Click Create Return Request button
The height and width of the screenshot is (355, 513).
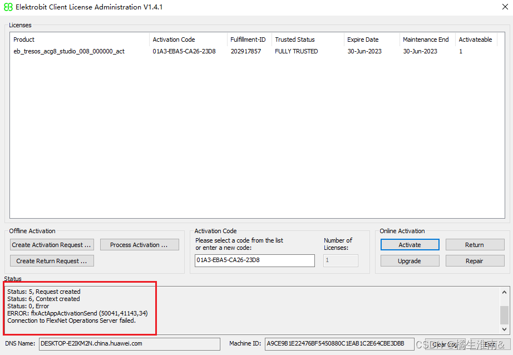[52, 261]
